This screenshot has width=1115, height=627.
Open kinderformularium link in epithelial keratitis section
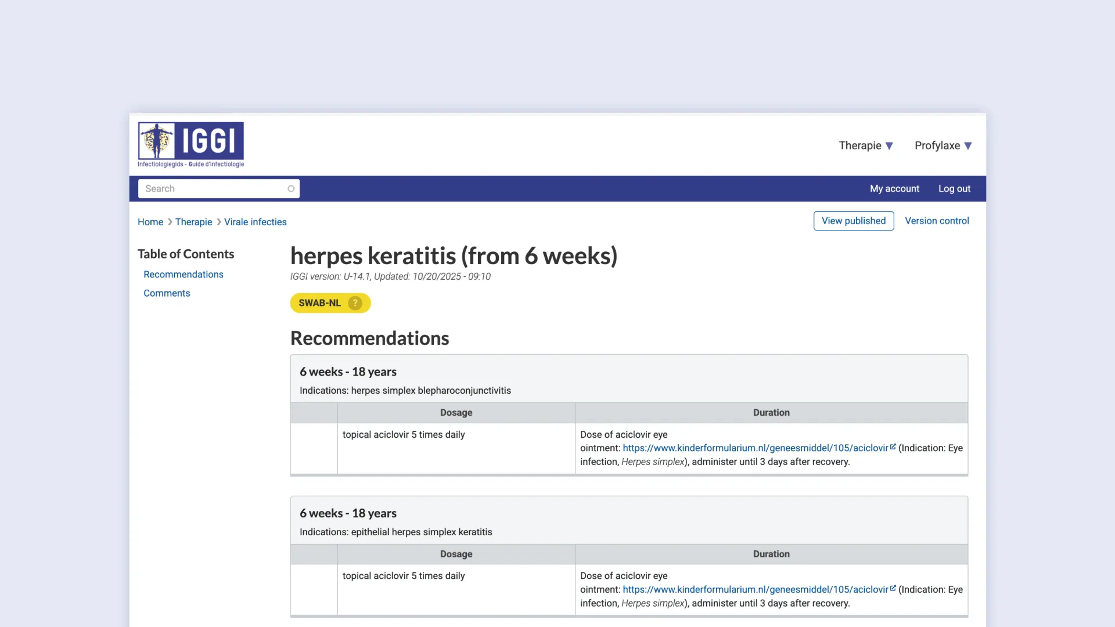point(756,590)
